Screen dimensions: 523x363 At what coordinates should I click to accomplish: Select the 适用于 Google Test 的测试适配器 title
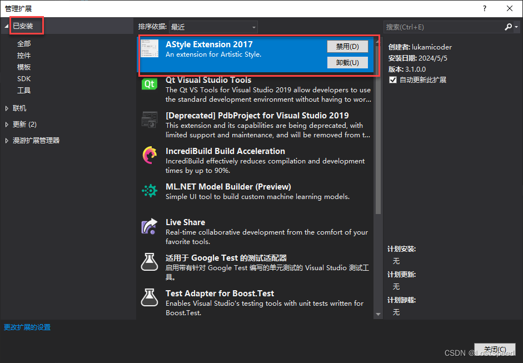(x=226, y=258)
